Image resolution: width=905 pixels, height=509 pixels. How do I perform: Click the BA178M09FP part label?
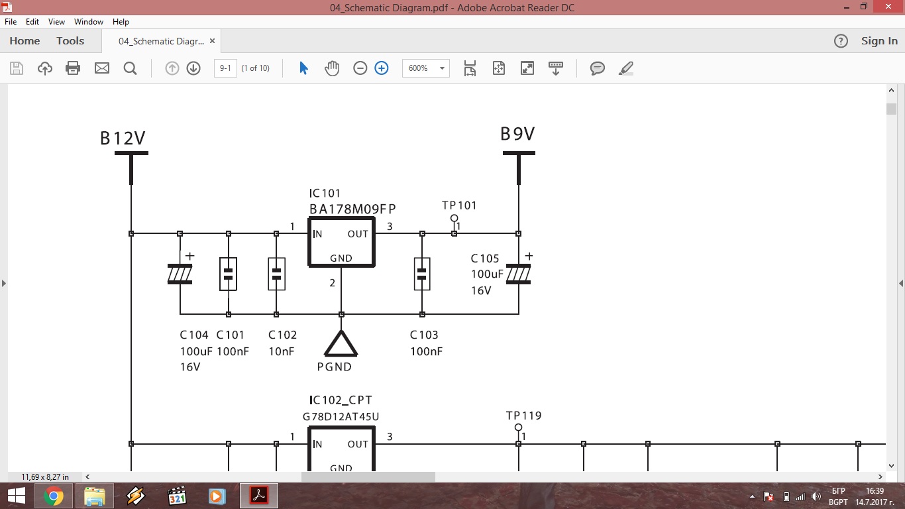coord(352,209)
